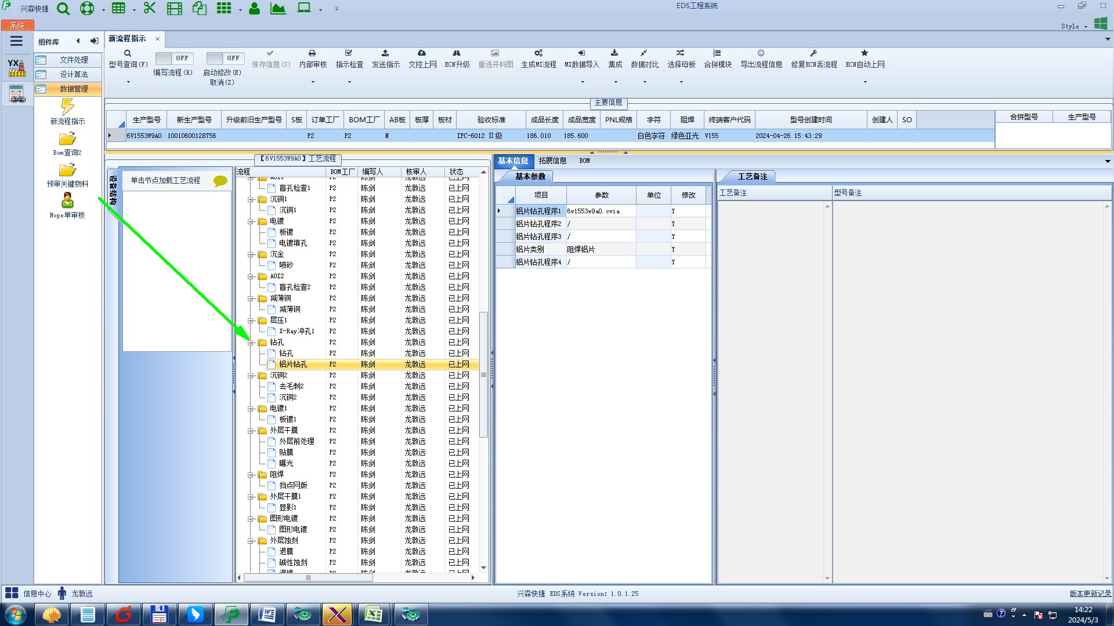Screen dimensions: 1114x626
Task: Open the 版本更新记录 link
Action: (1090, 594)
